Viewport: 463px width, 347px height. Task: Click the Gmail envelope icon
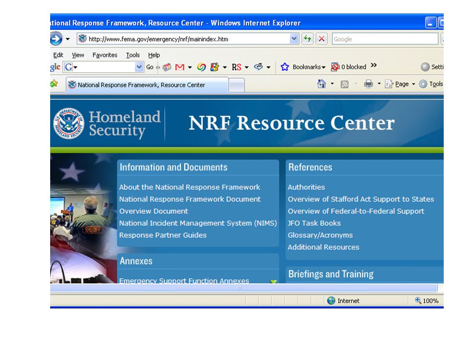pos(179,67)
